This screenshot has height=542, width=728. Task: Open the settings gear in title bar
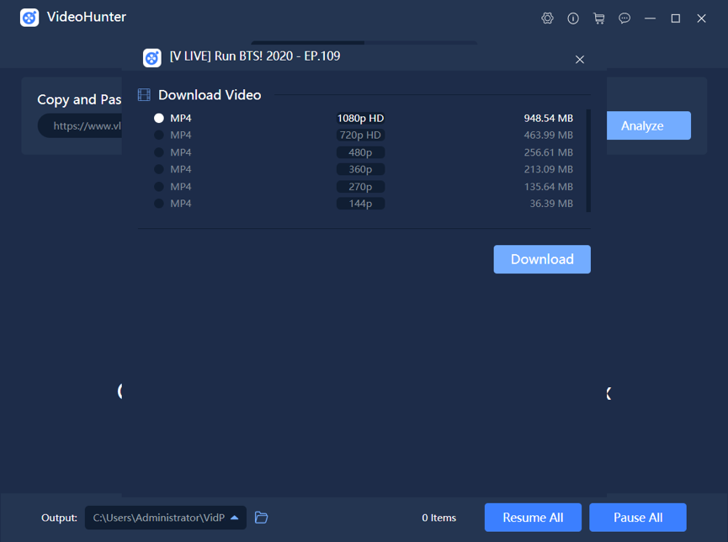pos(547,19)
